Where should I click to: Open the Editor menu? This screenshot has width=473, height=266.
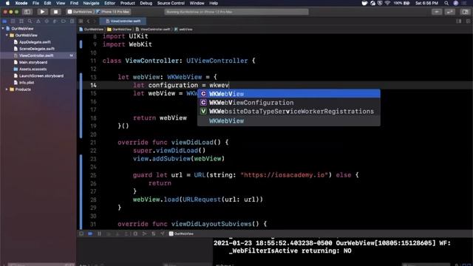(x=109, y=3)
